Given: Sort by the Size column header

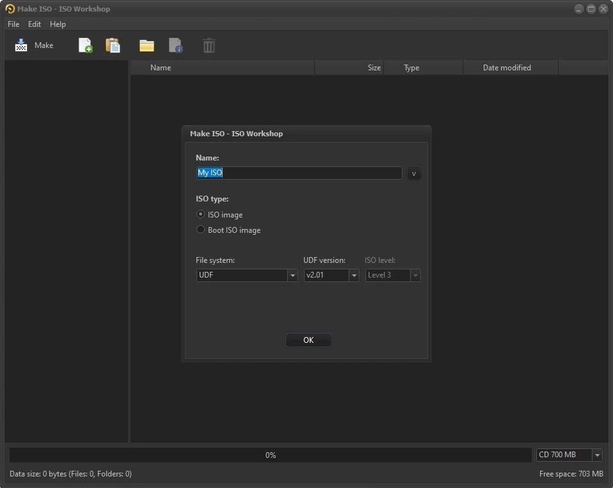Looking at the screenshot, I should [349, 68].
